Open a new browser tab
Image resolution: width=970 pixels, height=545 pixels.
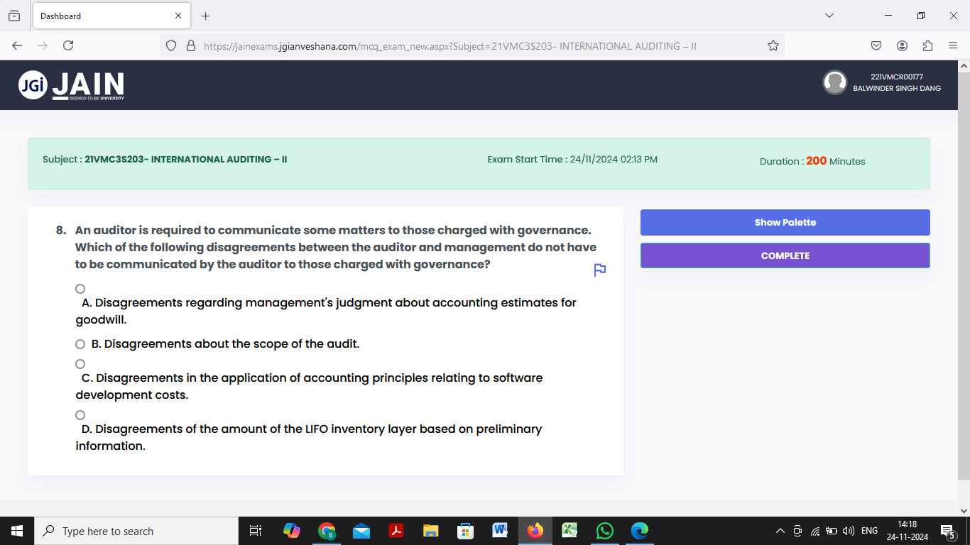click(x=205, y=16)
